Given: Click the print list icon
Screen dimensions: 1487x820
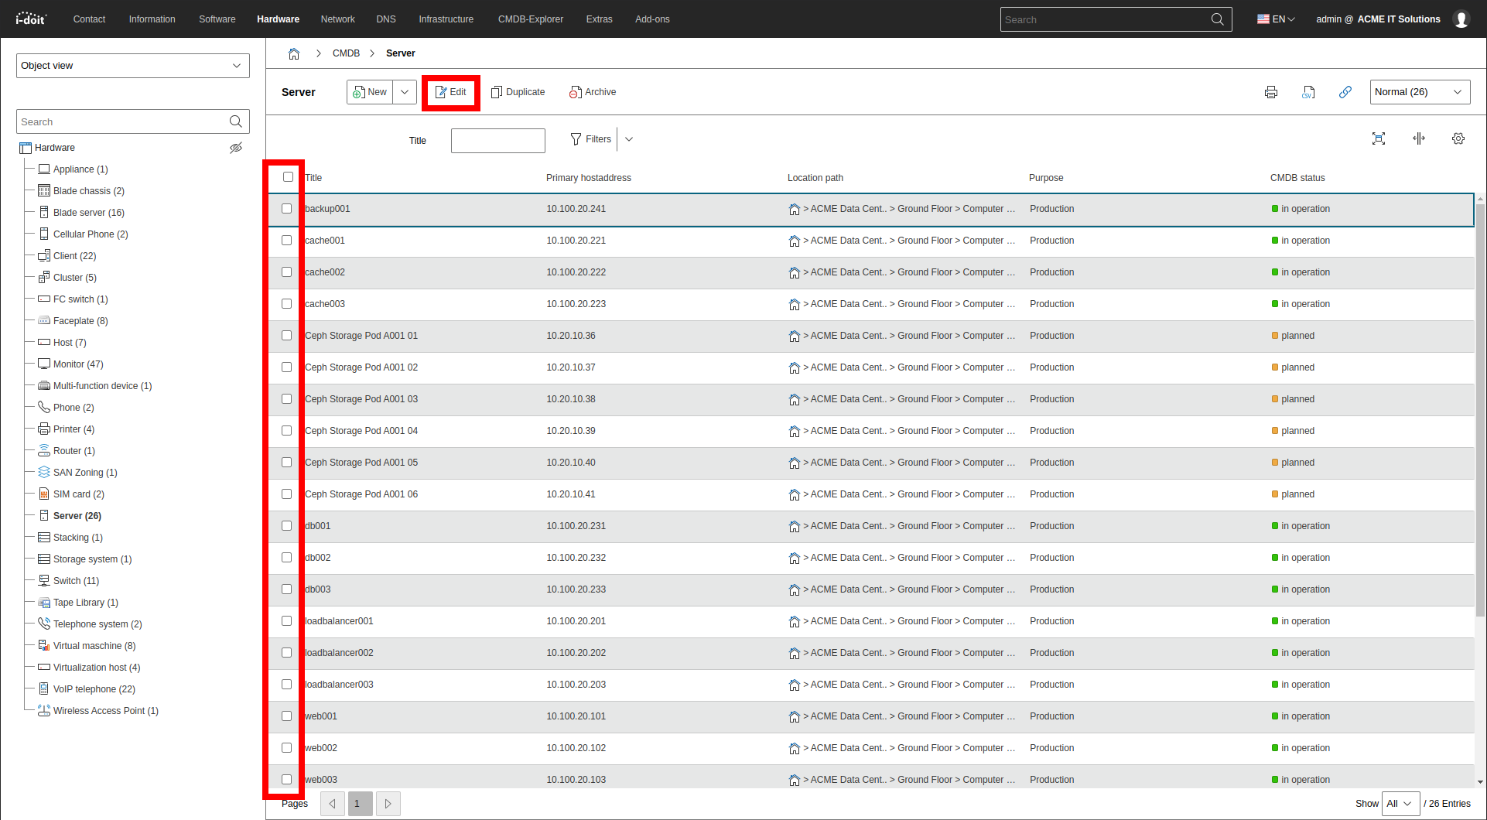Looking at the screenshot, I should [1271, 92].
